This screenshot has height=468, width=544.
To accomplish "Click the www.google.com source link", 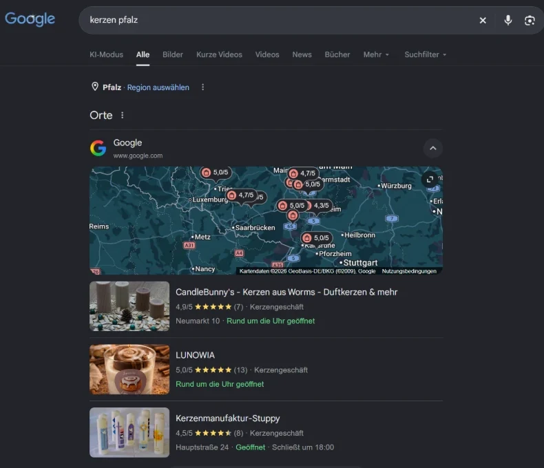I will coord(138,156).
